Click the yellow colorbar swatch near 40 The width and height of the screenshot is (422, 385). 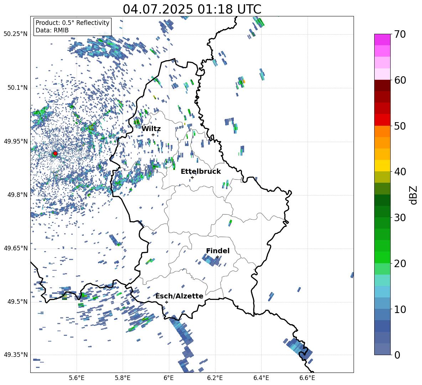tap(382, 166)
